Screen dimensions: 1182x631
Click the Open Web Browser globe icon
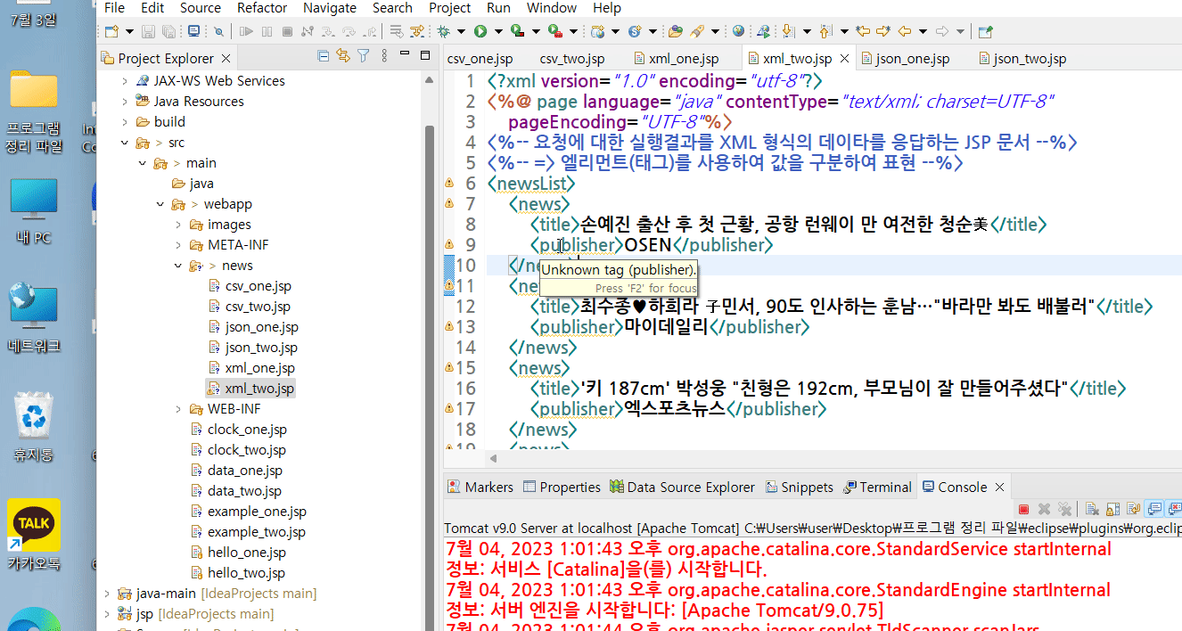[738, 31]
